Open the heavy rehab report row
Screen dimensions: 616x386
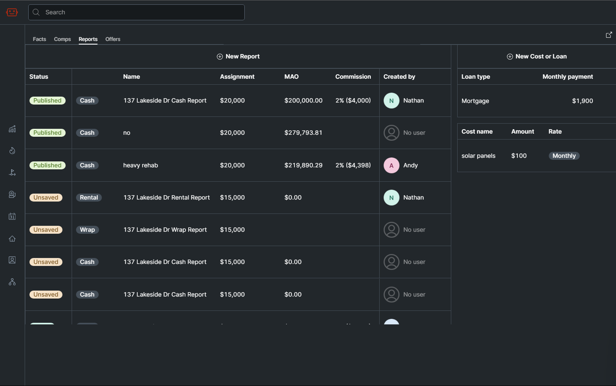click(x=140, y=165)
